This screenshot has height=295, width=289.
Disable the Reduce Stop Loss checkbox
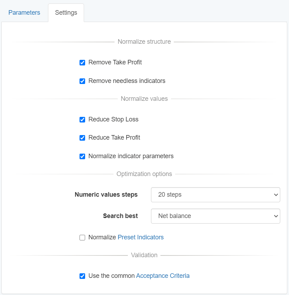pos(82,120)
